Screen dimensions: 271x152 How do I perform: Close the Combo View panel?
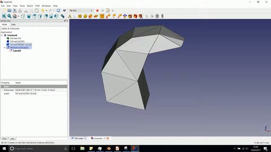click(67, 21)
